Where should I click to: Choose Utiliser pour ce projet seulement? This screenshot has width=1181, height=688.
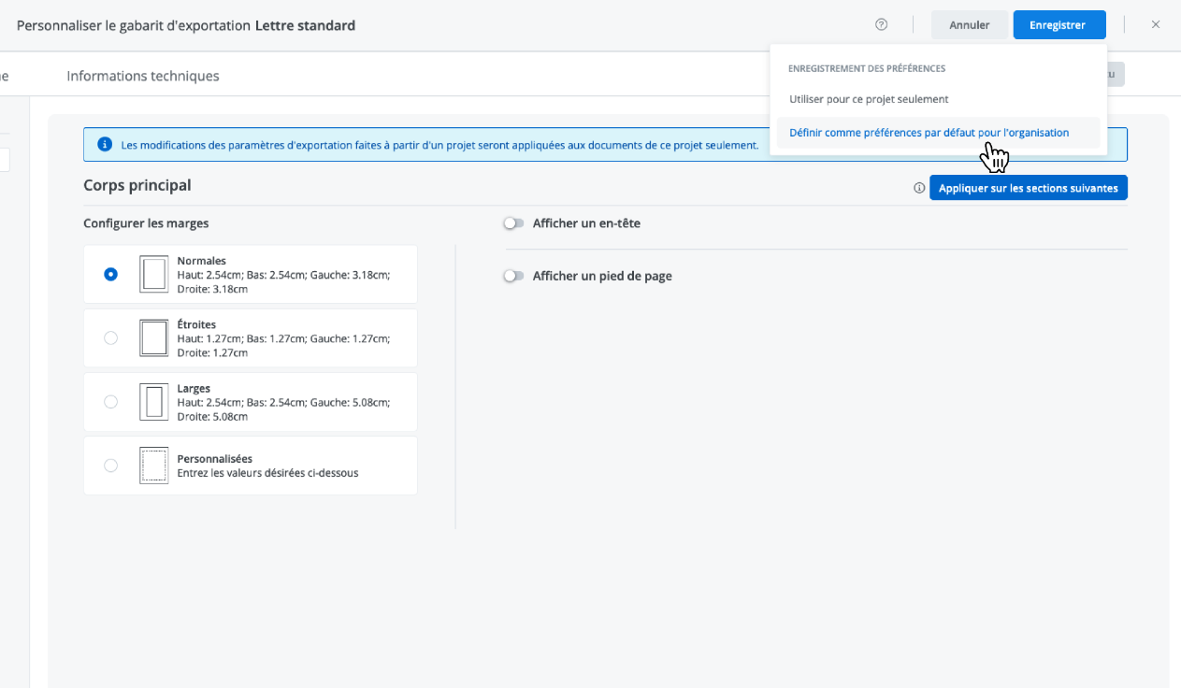click(x=869, y=99)
